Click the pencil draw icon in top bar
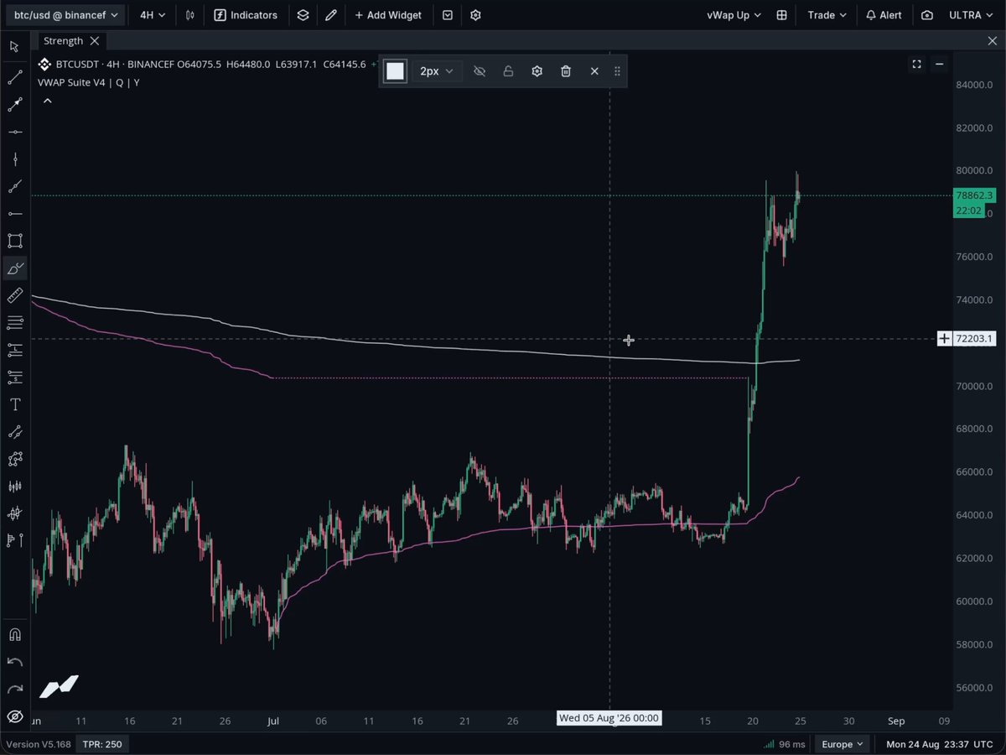1006x755 pixels. pyautogui.click(x=331, y=15)
